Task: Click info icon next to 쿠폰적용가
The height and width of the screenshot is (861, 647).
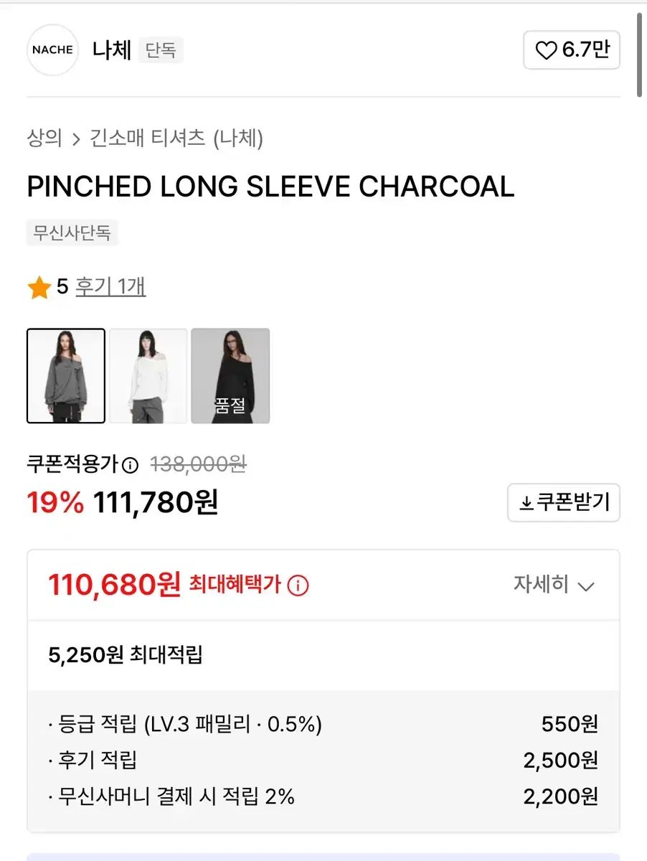Action: 130,465
